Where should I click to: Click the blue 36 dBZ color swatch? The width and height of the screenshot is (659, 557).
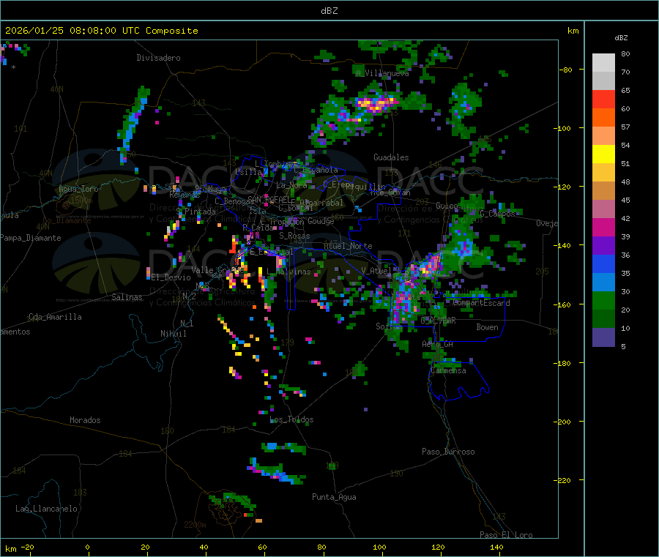click(603, 263)
